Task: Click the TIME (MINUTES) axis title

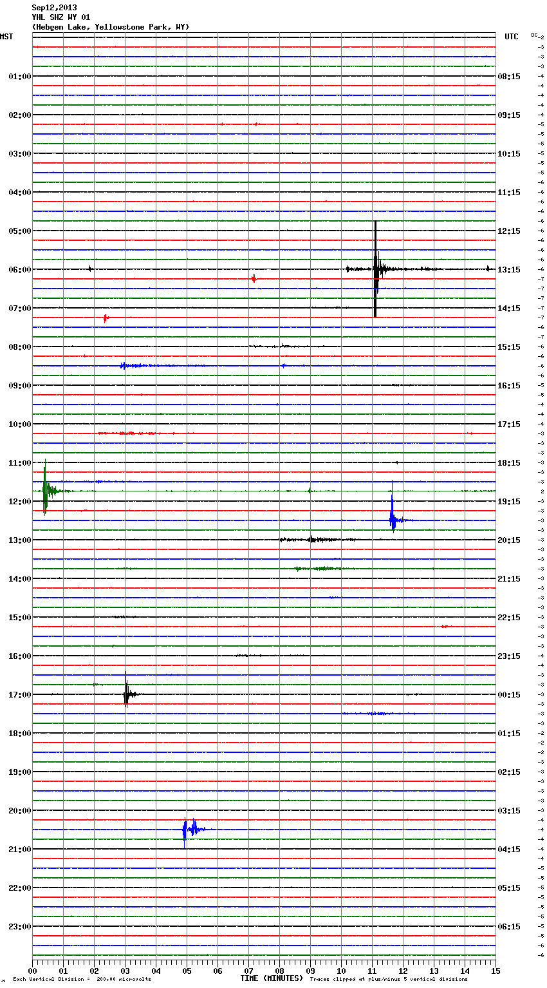Action: pos(272,978)
